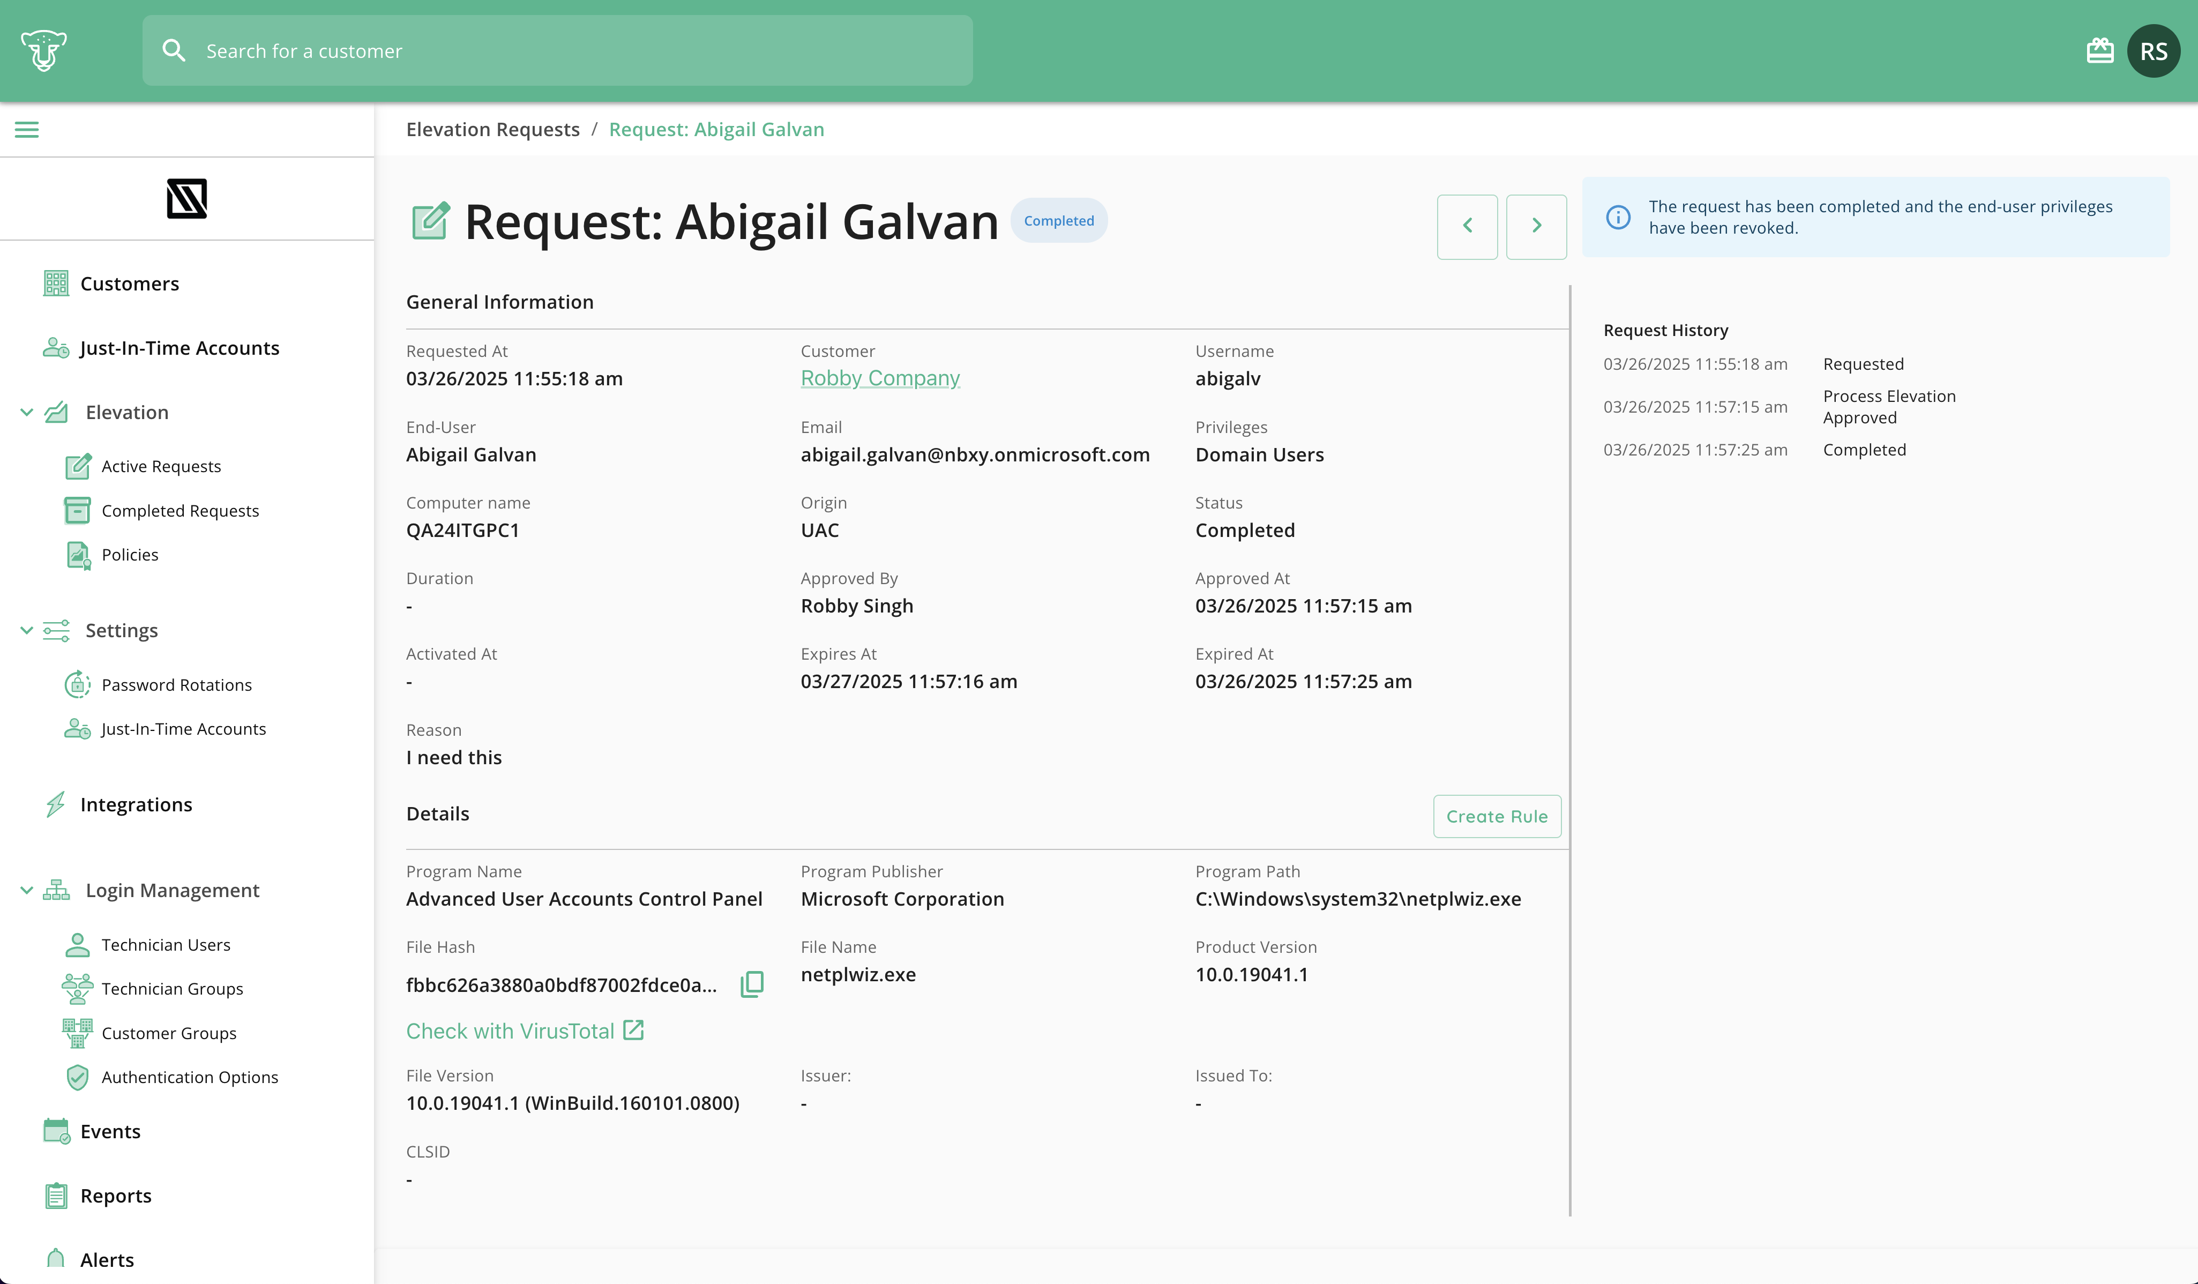This screenshot has height=1284, width=2198.
Task: Open Customers in sidebar
Action: click(x=129, y=283)
